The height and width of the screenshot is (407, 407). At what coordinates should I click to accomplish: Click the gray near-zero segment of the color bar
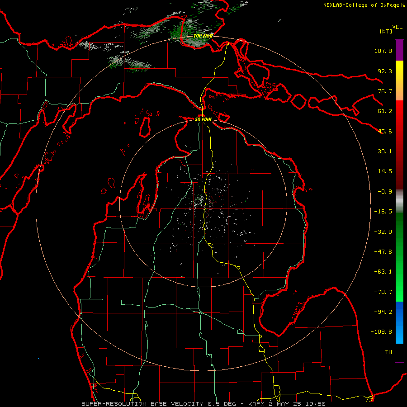point(399,201)
